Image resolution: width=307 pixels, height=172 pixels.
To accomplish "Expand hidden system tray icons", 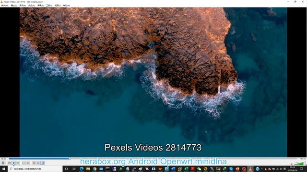I will pos(262,169).
